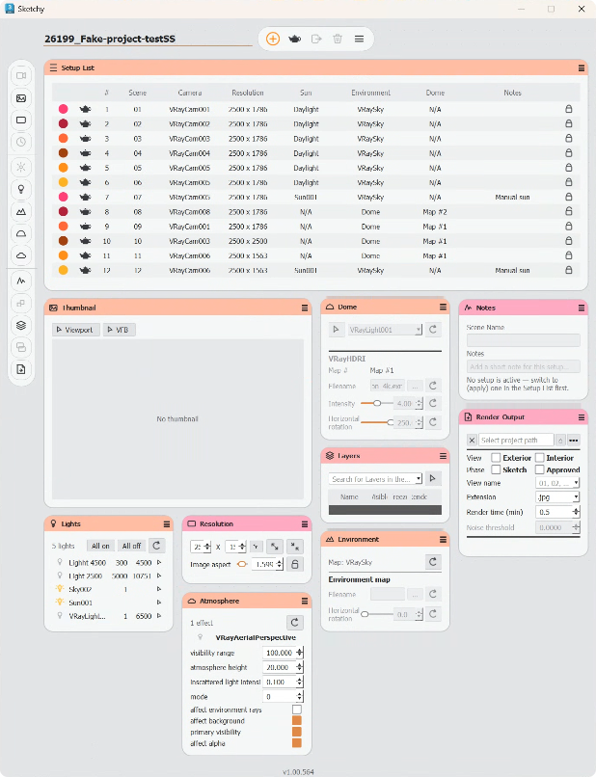Open the Dome panel menu

click(443, 308)
